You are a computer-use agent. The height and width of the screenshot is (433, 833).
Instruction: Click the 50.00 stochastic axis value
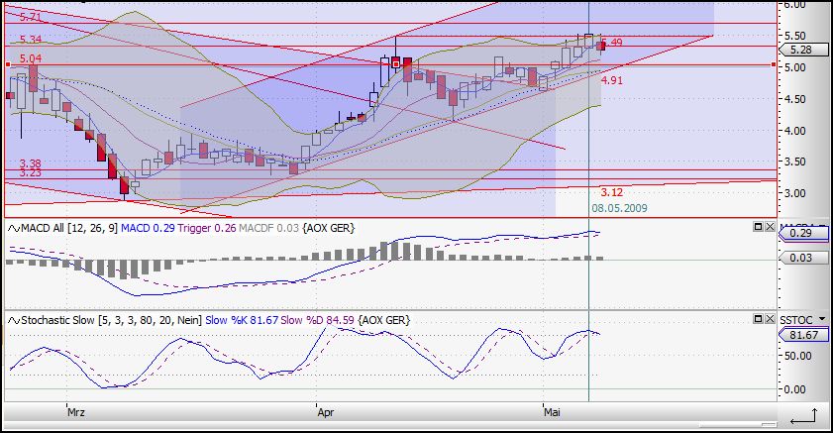(x=798, y=356)
